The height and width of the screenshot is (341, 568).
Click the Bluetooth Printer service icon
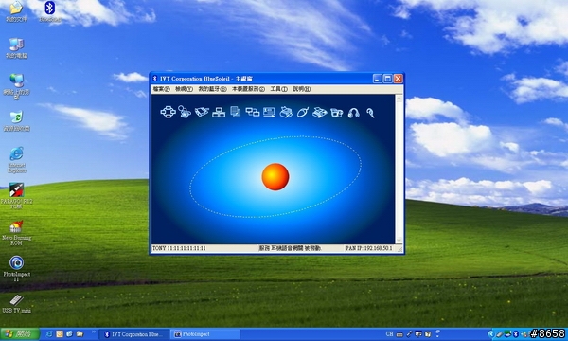point(286,112)
